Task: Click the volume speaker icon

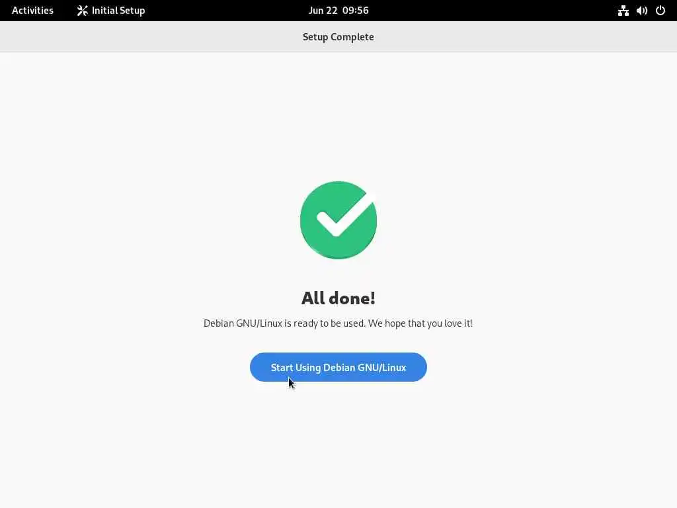Action: point(641,11)
